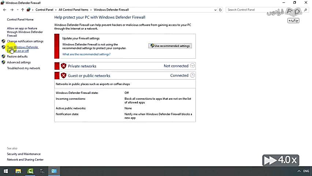Screen dimensions: 312x176
Task: Open Change notification settings
Action: (x=25, y=41)
